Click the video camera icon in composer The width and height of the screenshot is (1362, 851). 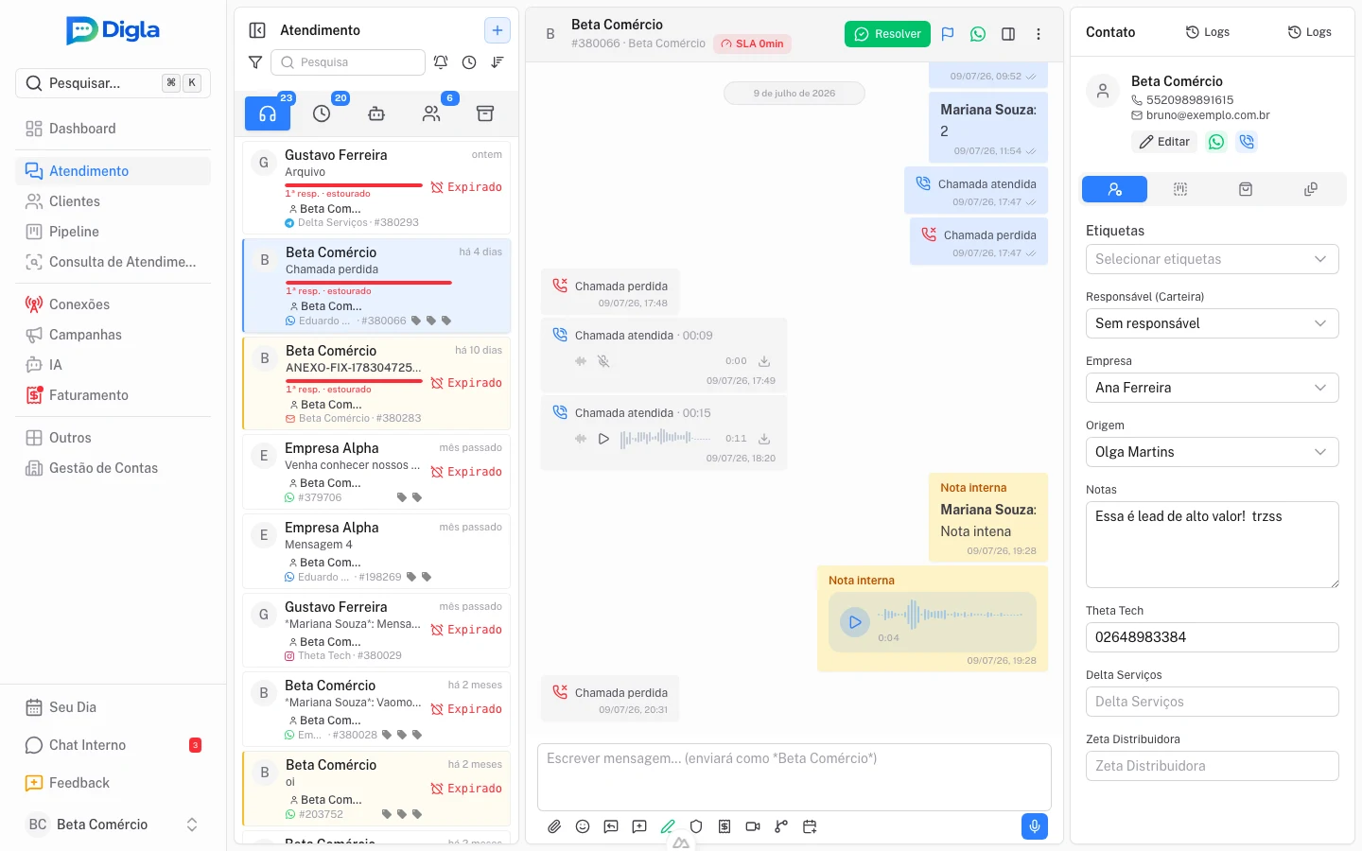coord(753,826)
